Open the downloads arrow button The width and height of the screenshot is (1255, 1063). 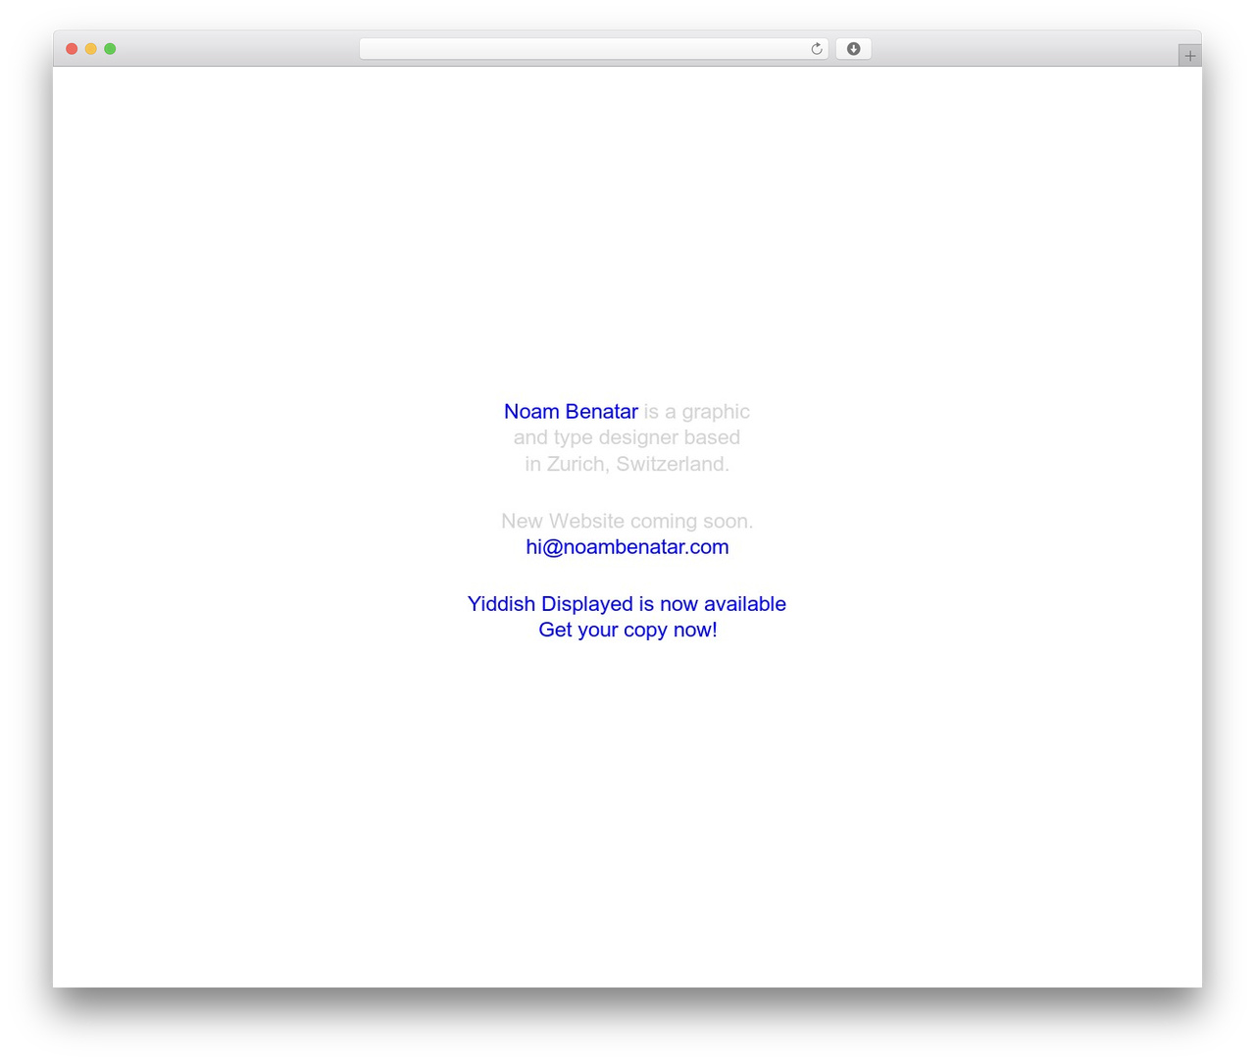pos(853,49)
